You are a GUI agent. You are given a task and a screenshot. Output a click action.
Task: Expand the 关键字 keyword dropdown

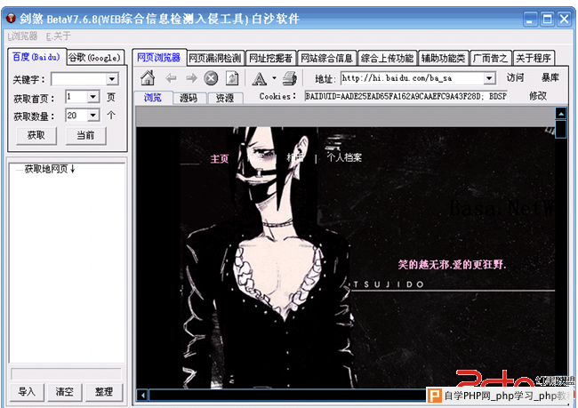point(112,79)
